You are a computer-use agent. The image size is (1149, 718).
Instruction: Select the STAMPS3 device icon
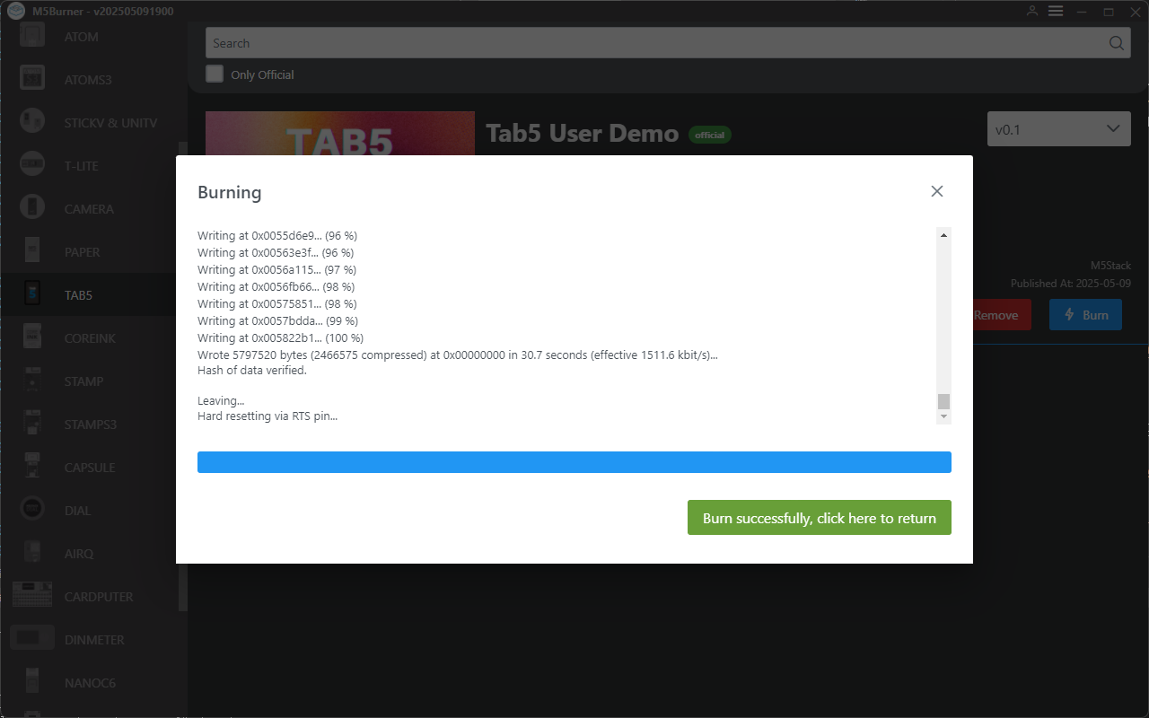click(x=32, y=424)
